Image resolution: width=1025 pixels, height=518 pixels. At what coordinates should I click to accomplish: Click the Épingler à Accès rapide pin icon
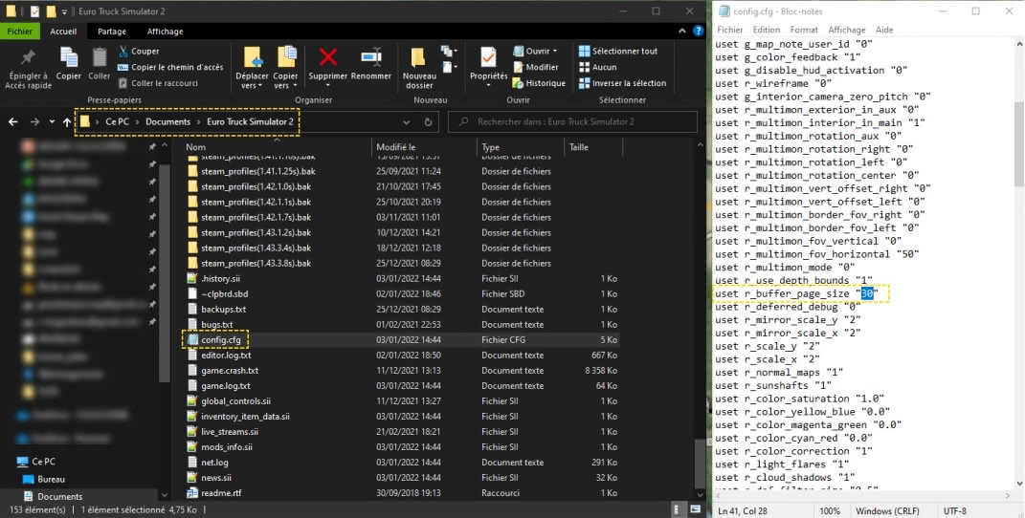point(28,56)
